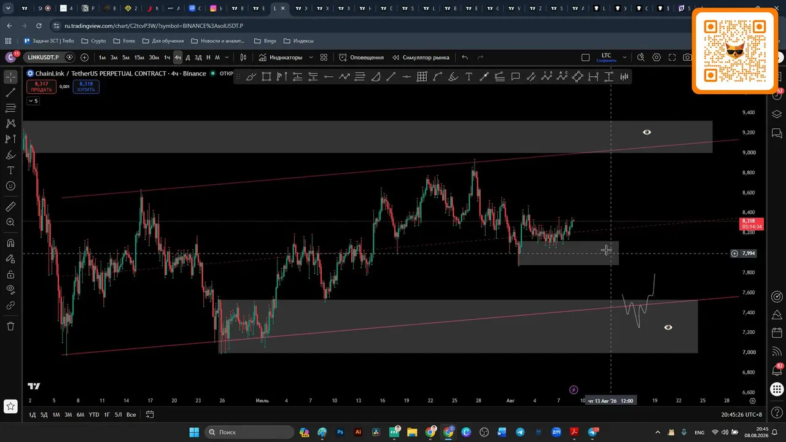Redo action with the forward arrow
786x442 pixels.
[480, 57]
